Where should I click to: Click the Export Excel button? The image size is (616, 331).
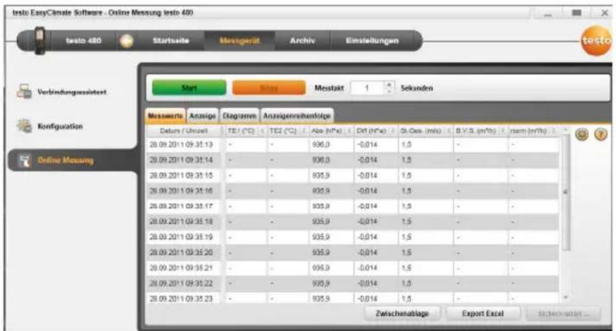(x=483, y=314)
